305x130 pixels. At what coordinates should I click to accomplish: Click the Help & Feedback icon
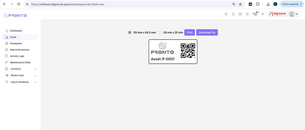coord(7,82)
